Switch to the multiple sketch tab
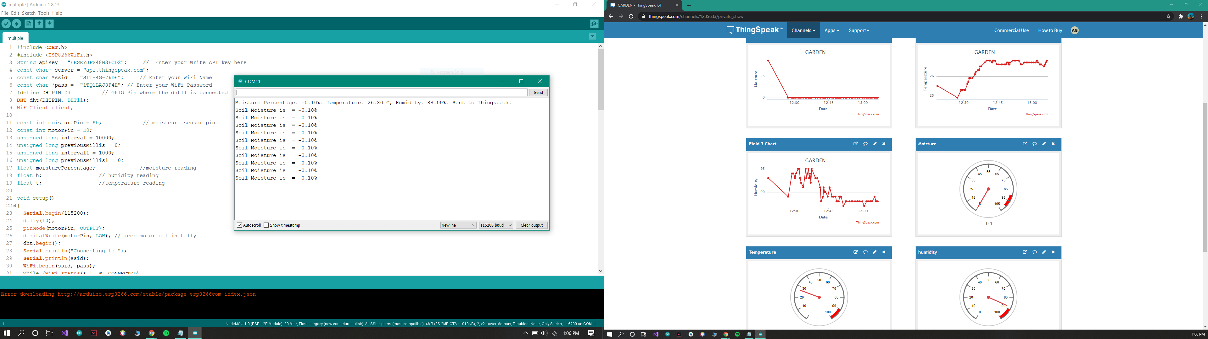The image size is (1208, 339). click(15, 37)
